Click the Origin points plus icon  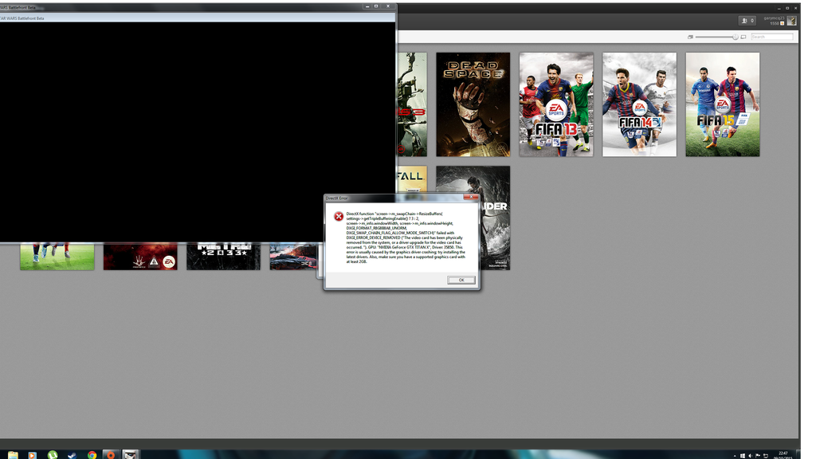point(783,24)
